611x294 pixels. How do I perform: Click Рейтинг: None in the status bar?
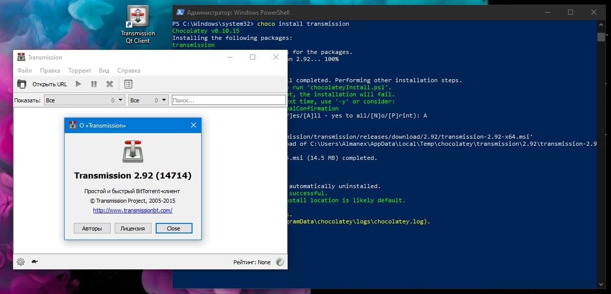click(252, 262)
